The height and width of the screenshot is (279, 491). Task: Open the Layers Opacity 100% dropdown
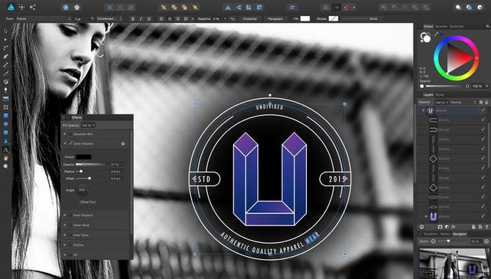(442, 102)
